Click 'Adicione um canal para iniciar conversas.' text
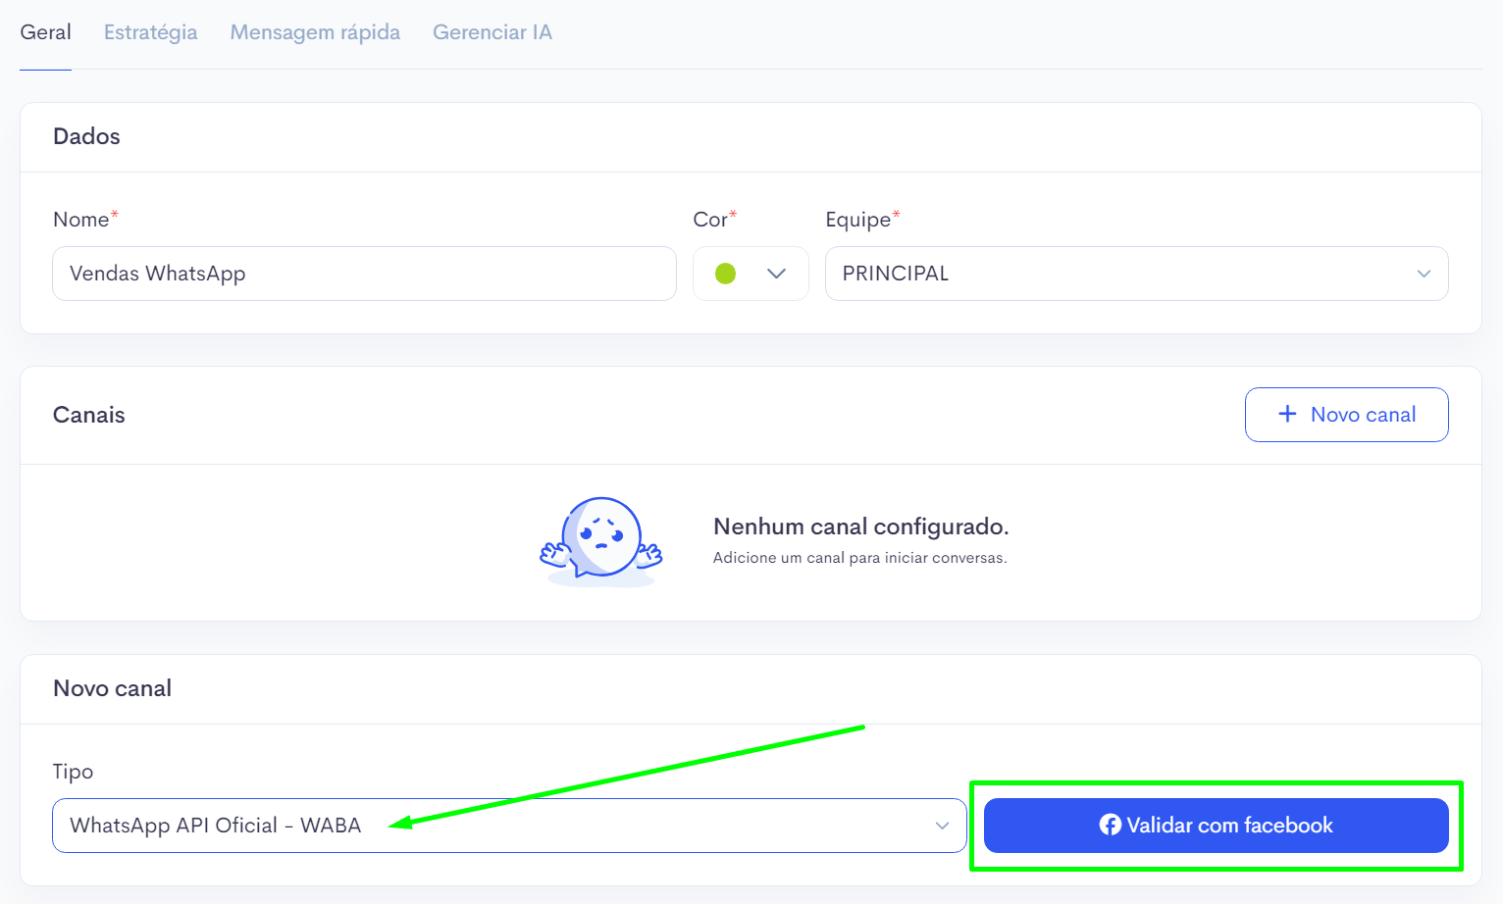Image resolution: width=1503 pixels, height=904 pixels. 859,558
